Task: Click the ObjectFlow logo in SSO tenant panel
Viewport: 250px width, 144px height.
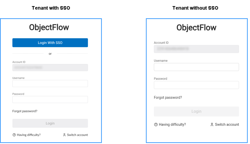Action: pos(49,27)
